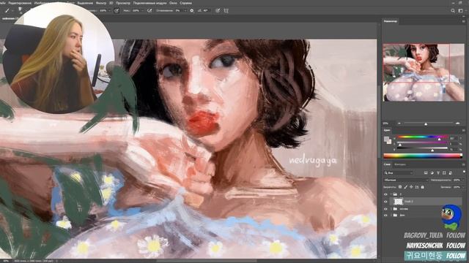469x263 pixels.
Task: Toggle pressure for opacity icon
Action: [x=117, y=10]
